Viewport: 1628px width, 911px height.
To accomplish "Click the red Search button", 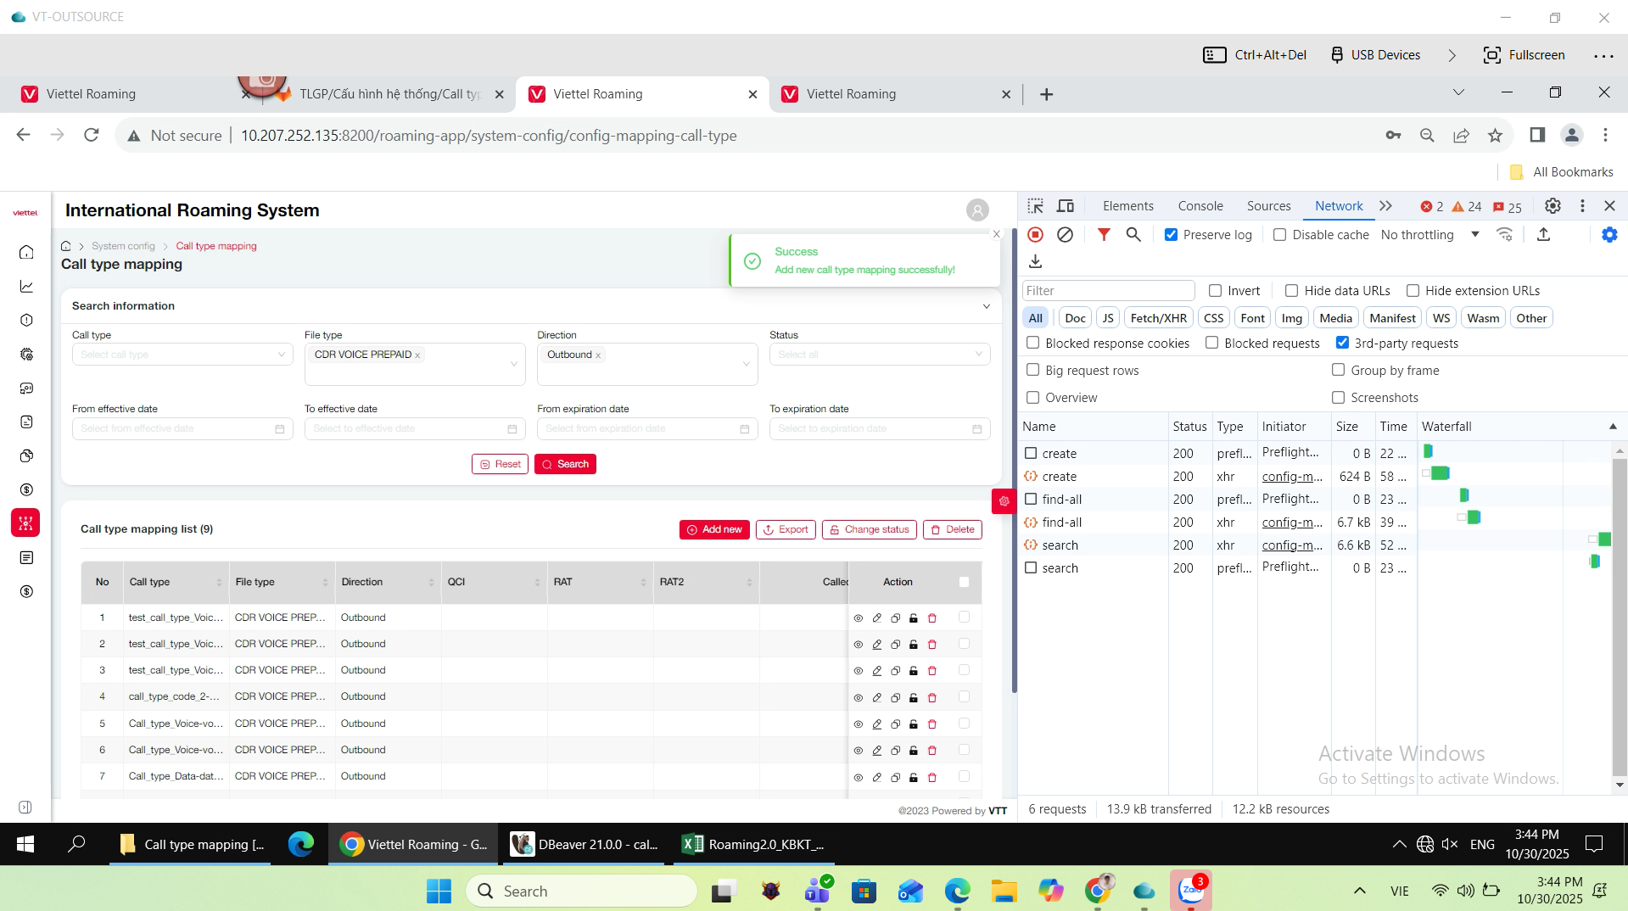I will coord(565,464).
